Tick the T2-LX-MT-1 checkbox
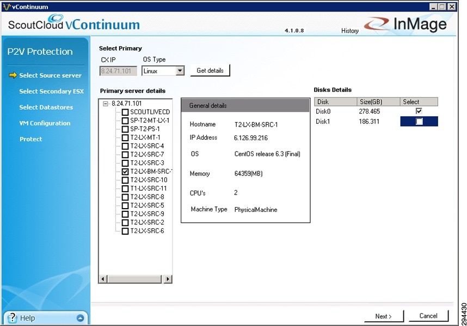Viewport: 467px width, 326px height. (125, 137)
